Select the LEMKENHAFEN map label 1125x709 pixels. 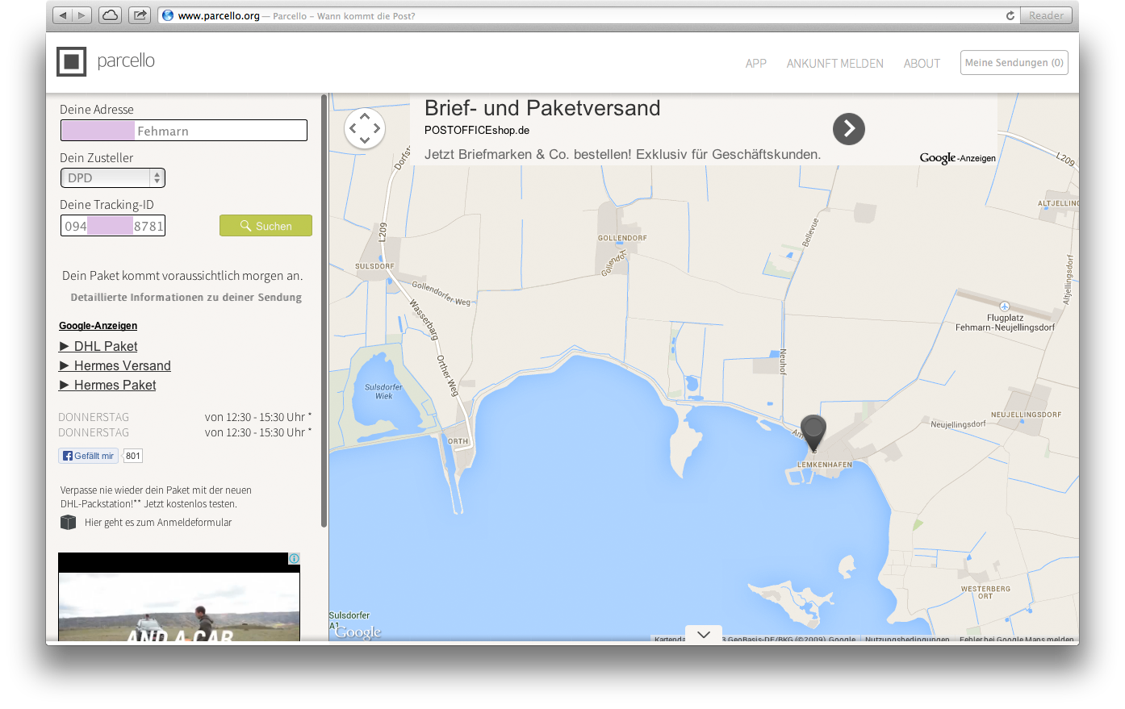pos(825,465)
